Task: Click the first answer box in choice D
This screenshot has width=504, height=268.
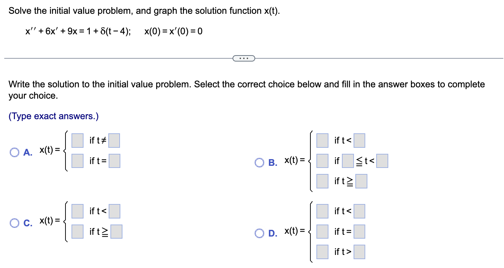Action: point(322,211)
